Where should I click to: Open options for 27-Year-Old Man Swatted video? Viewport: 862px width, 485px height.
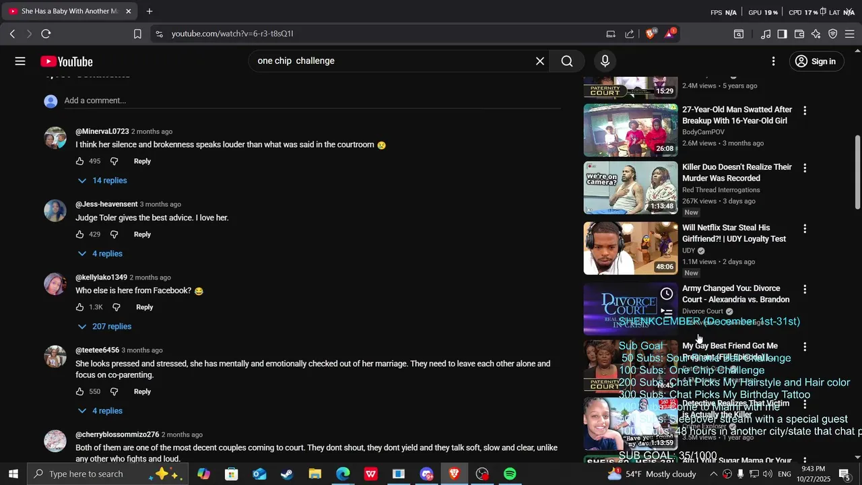[804, 110]
